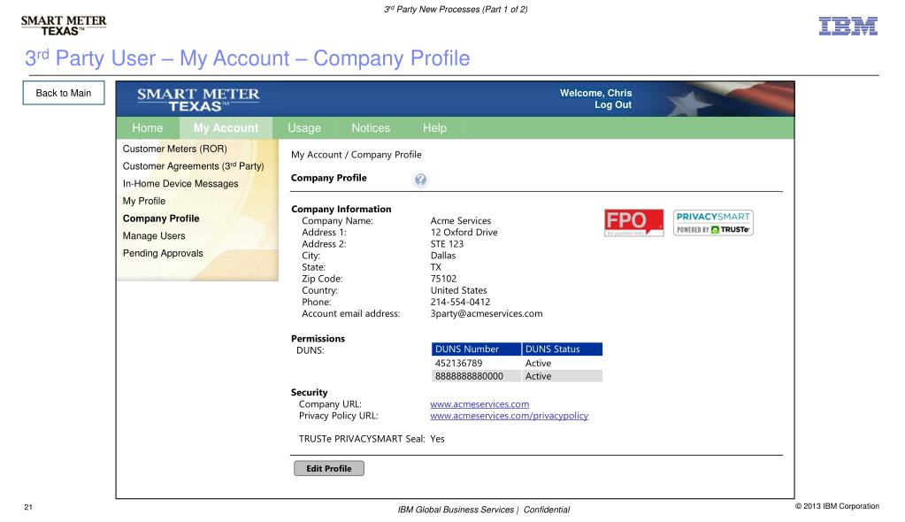Click the Edit Profile button

point(329,468)
